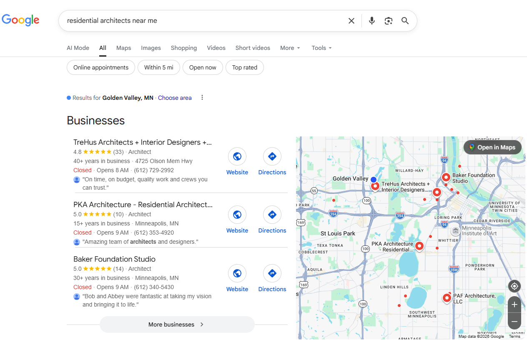
Task: Click the magnifying glass search button
Action: 405,21
